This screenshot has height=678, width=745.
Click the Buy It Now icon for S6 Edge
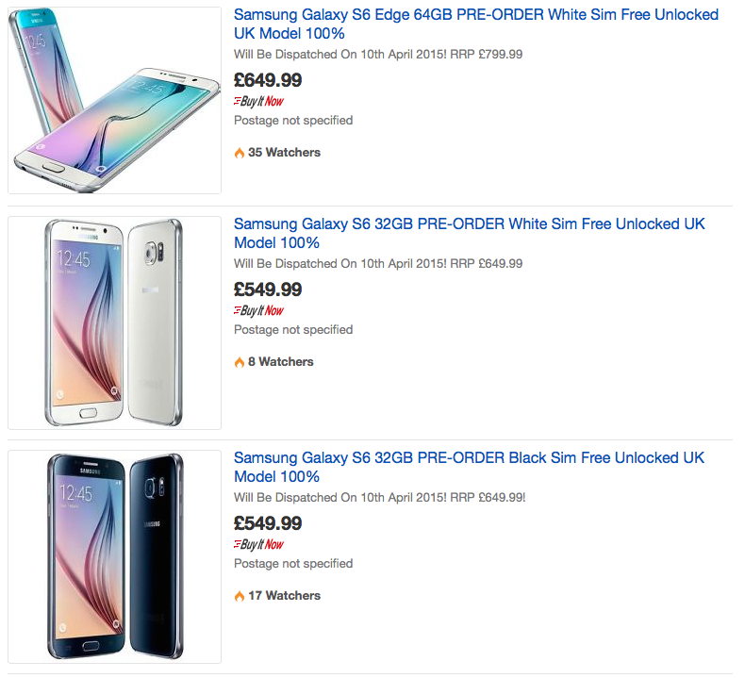click(258, 101)
